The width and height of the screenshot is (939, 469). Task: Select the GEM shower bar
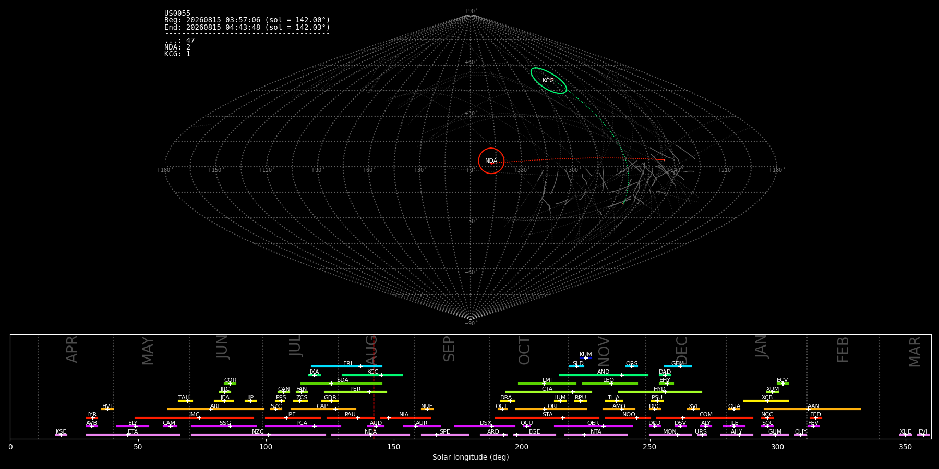678,366
